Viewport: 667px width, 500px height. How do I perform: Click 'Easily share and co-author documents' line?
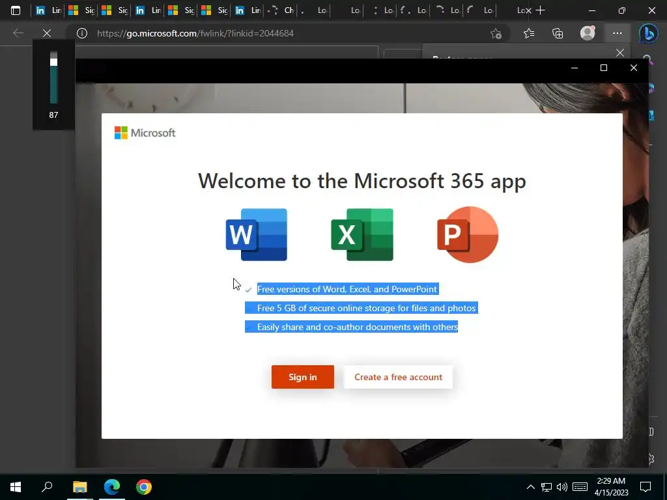pyautogui.click(x=358, y=327)
